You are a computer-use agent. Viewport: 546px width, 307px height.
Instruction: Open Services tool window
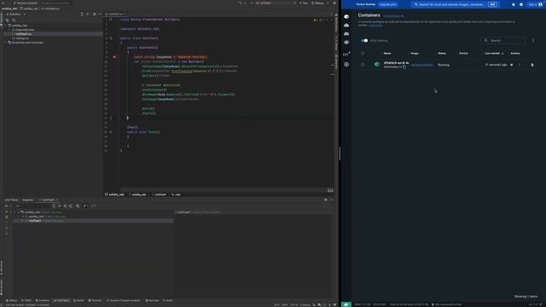tap(152, 300)
